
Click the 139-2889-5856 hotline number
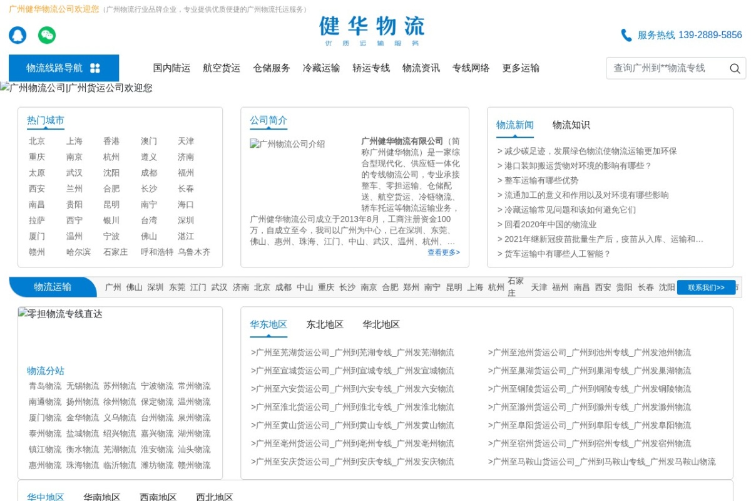pyautogui.click(x=710, y=35)
